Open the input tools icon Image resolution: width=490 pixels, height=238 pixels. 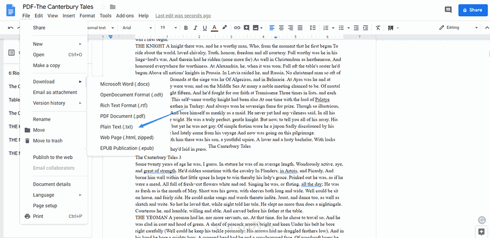(x=391, y=28)
